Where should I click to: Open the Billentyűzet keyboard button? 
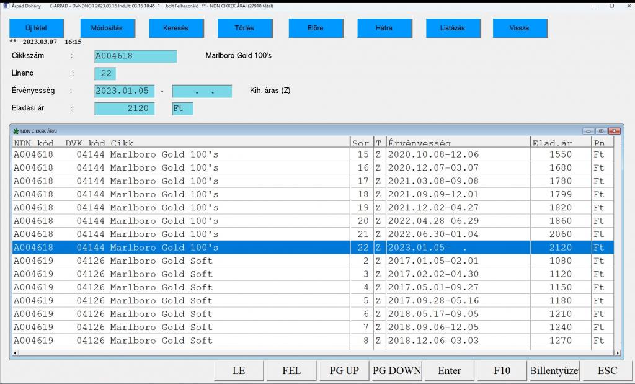click(554, 370)
